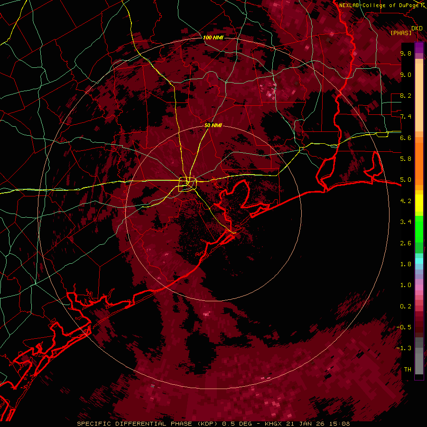Click the -0.5 scale label
The height and width of the screenshot is (427, 427).
point(404,327)
